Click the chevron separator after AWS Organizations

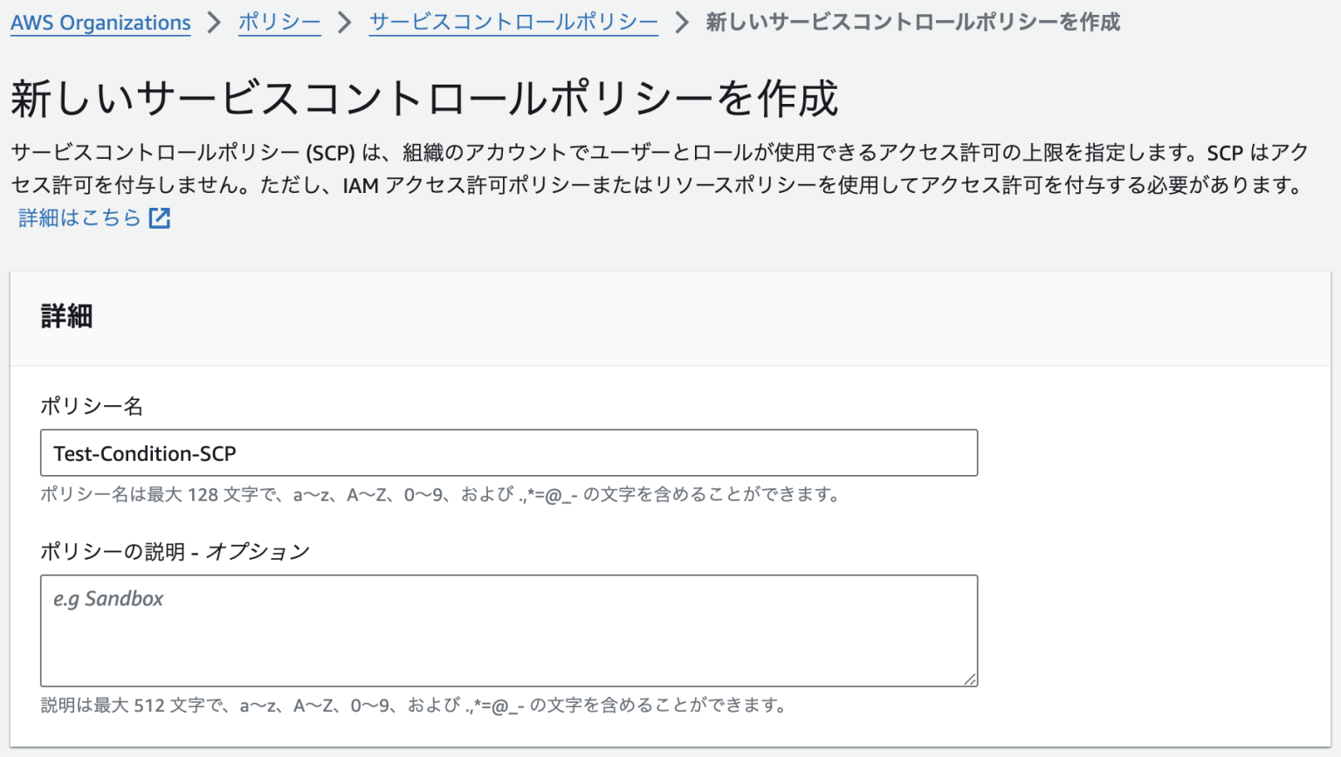[214, 23]
